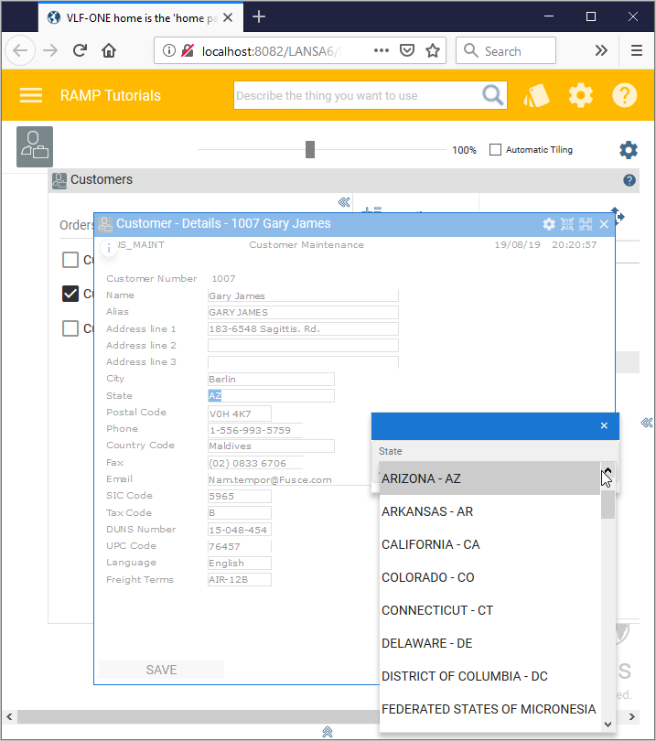The width and height of the screenshot is (656, 741).
Task: Click the Customers panel help icon
Action: (629, 180)
